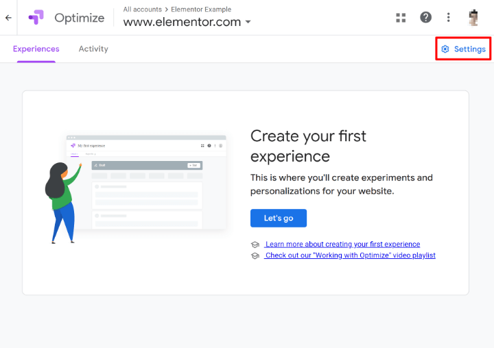Click the first-experience illustration image
This screenshot has width=494, height=348.
click(x=136, y=188)
